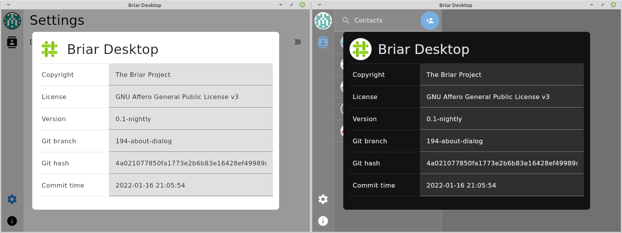The width and height of the screenshot is (622, 233).
Task: Click the Briar Desktop title in the dark dialog
Action: [x=424, y=49]
